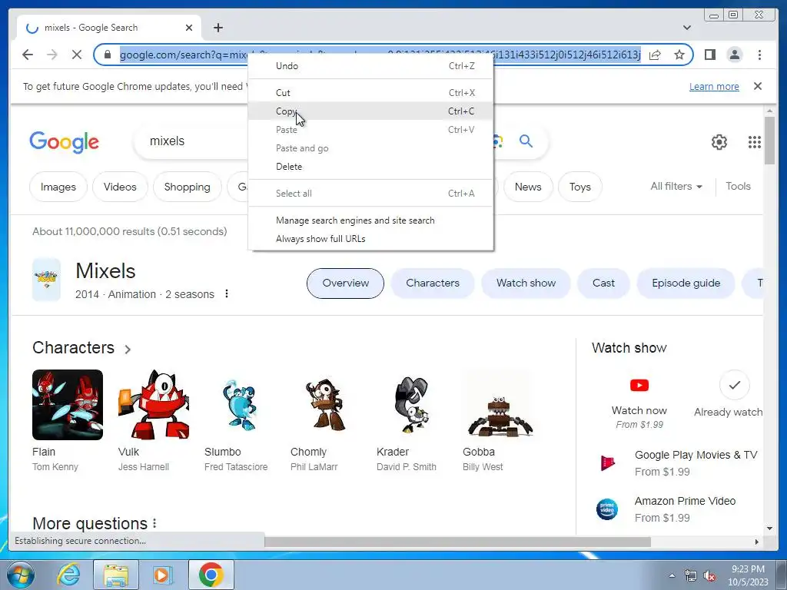Open Krader character image
The height and width of the screenshot is (590, 787).
click(412, 405)
